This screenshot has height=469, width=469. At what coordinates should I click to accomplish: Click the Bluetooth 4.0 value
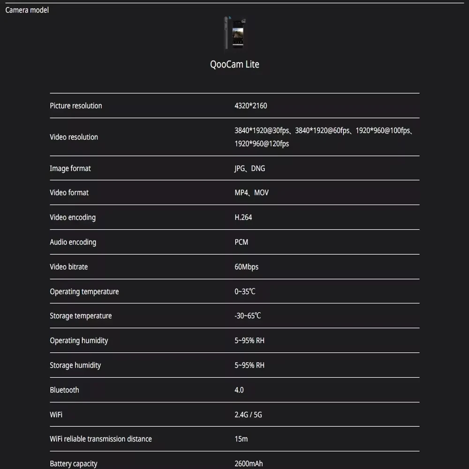coord(239,390)
